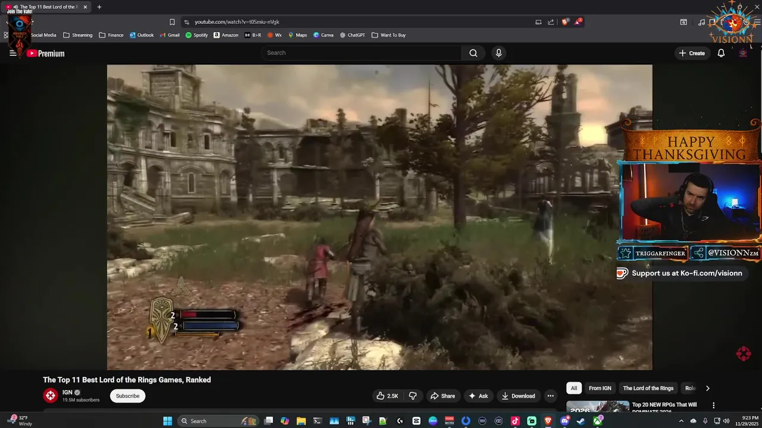Open the YouTube hamburger guide menu
The height and width of the screenshot is (428, 762).
click(x=13, y=53)
